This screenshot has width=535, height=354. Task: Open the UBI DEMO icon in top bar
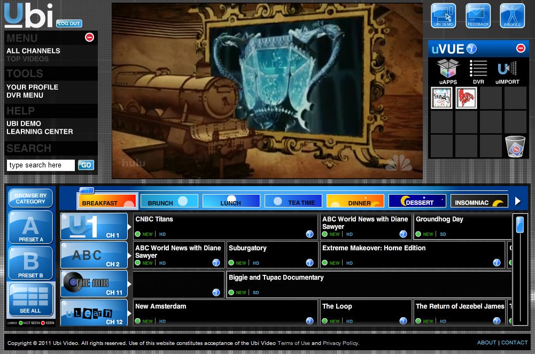pos(443,16)
